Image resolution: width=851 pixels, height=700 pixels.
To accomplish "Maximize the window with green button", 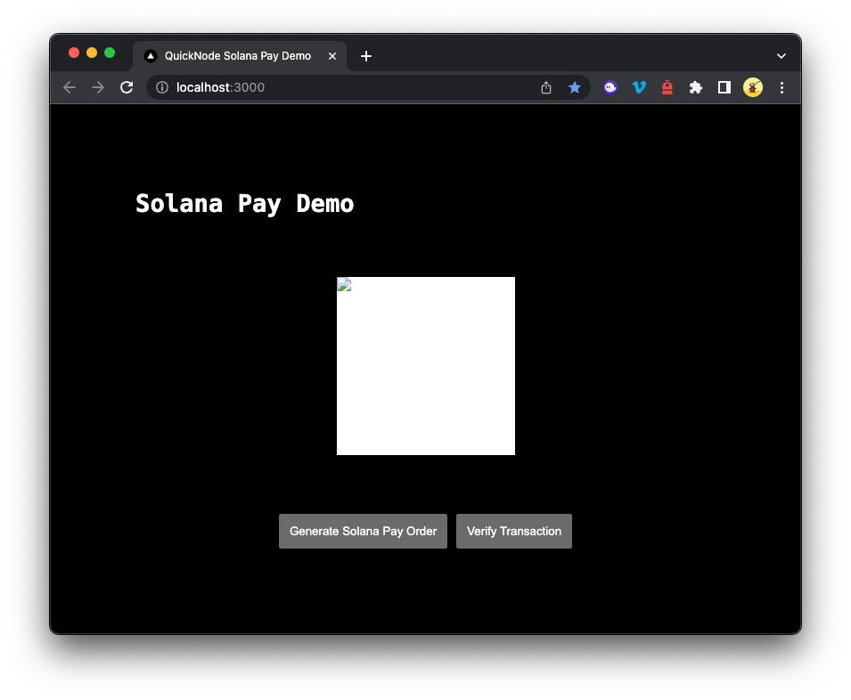I will (x=110, y=53).
